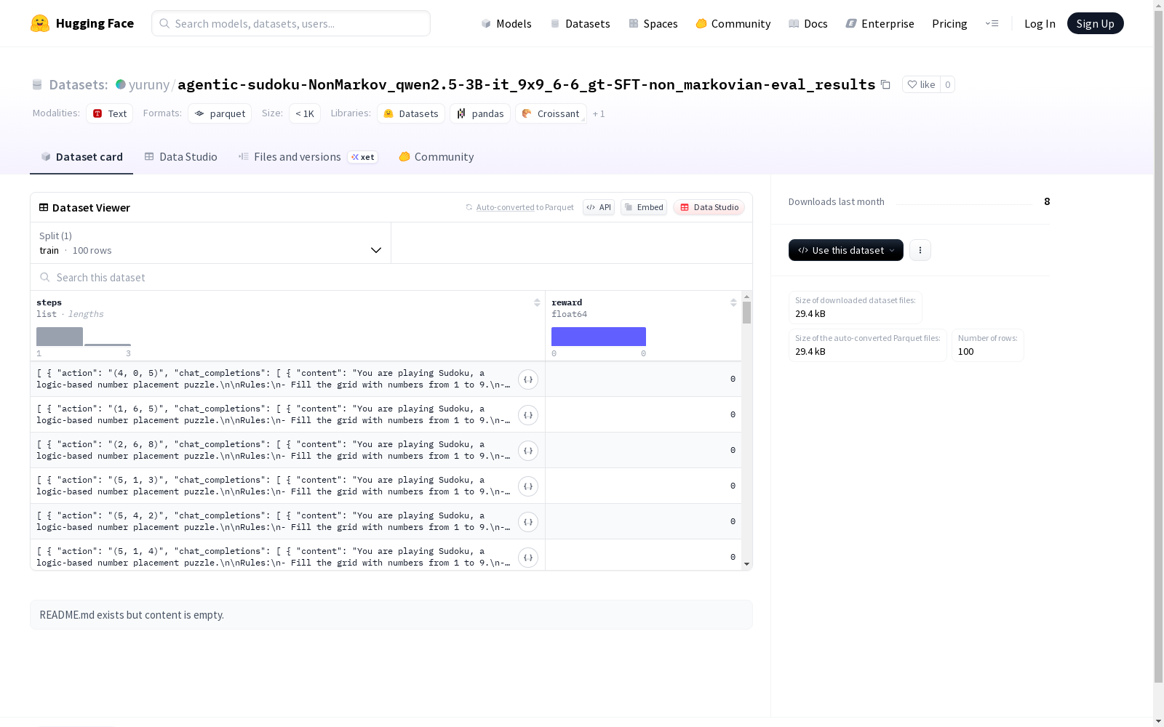Open the yuruny profile link

click(x=149, y=84)
